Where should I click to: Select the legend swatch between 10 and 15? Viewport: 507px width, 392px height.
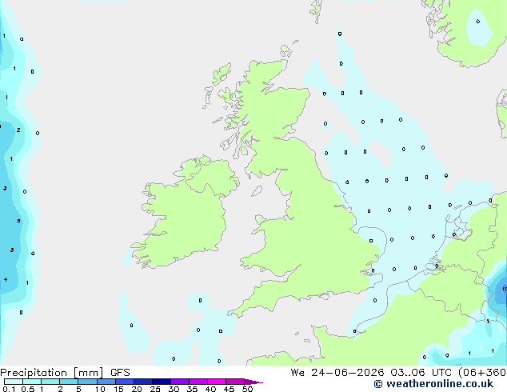coord(106,382)
